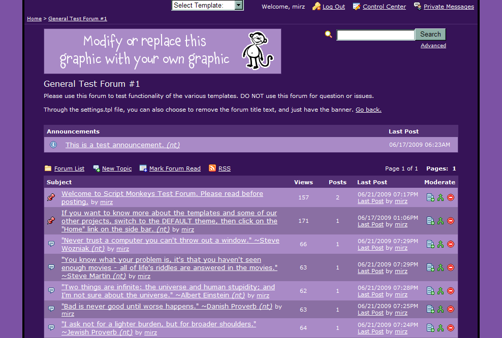Click move icon in Welcome to Script Monkeys row
This screenshot has height=338, width=502.
tap(430, 197)
